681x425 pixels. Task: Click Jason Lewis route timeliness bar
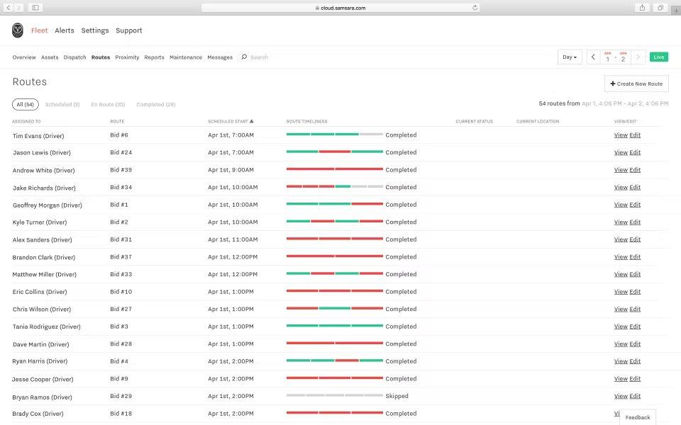pyautogui.click(x=334, y=152)
